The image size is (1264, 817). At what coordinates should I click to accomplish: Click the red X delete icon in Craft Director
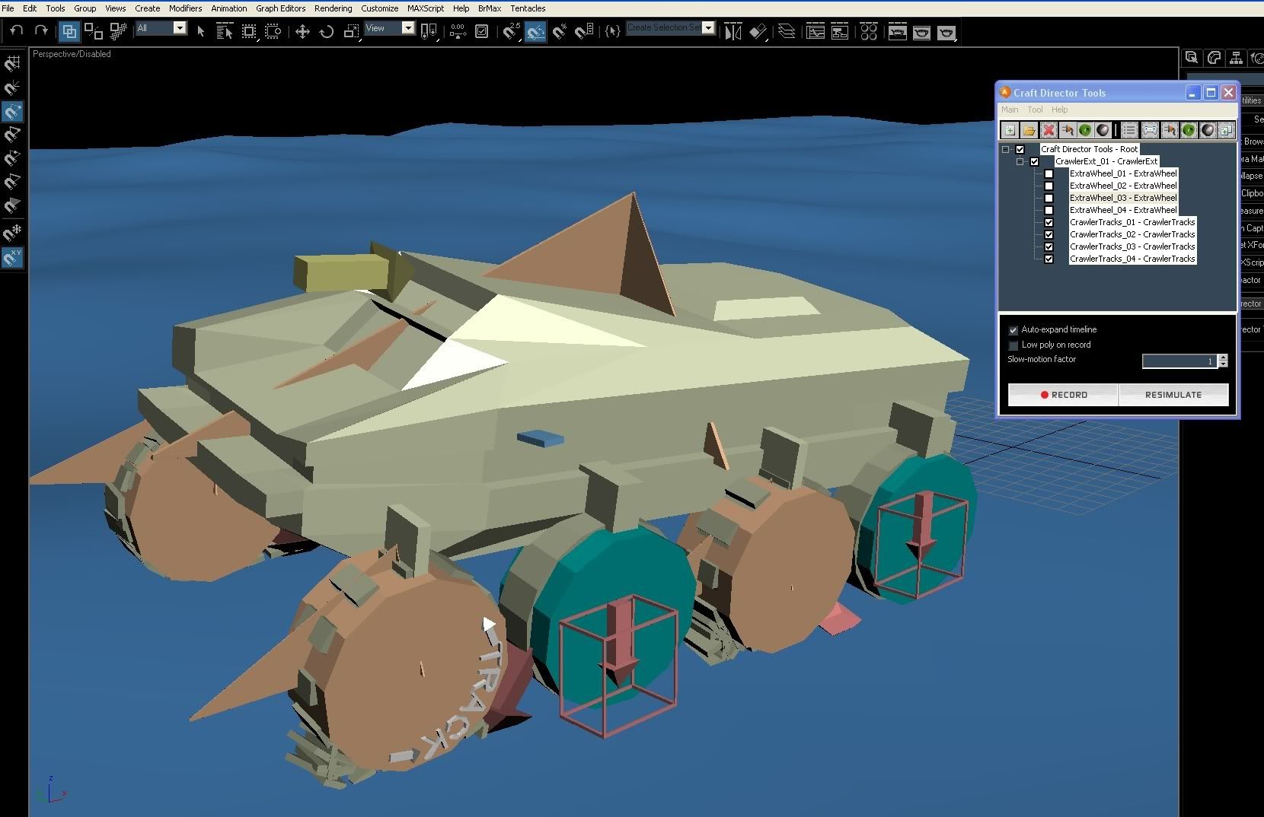1049,130
